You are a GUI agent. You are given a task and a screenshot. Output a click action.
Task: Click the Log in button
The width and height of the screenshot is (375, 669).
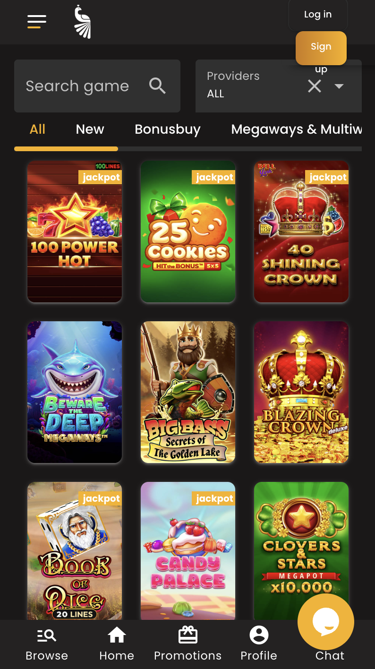[318, 15]
